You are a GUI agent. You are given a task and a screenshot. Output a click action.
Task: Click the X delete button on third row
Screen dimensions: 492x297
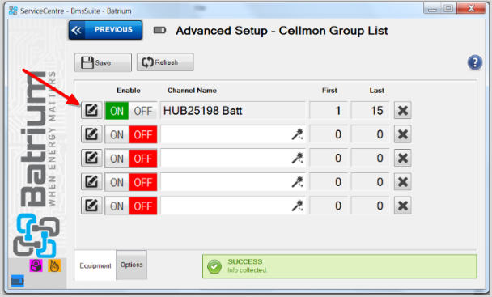403,158
